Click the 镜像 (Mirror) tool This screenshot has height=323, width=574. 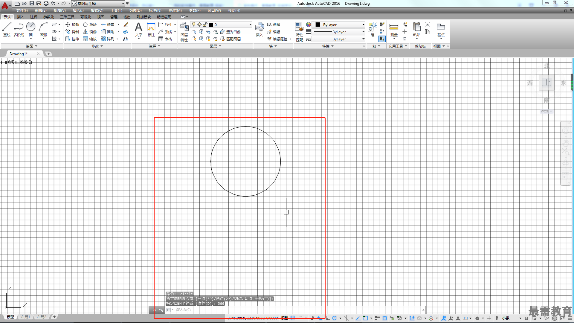click(90, 32)
